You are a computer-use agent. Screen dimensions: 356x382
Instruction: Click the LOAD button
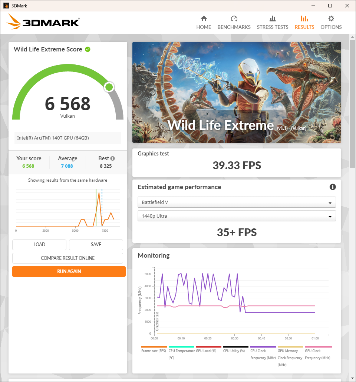point(39,245)
